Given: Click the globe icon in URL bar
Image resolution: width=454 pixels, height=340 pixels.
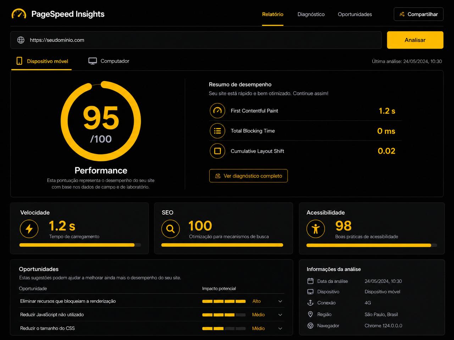Looking at the screenshot, I should pos(21,40).
